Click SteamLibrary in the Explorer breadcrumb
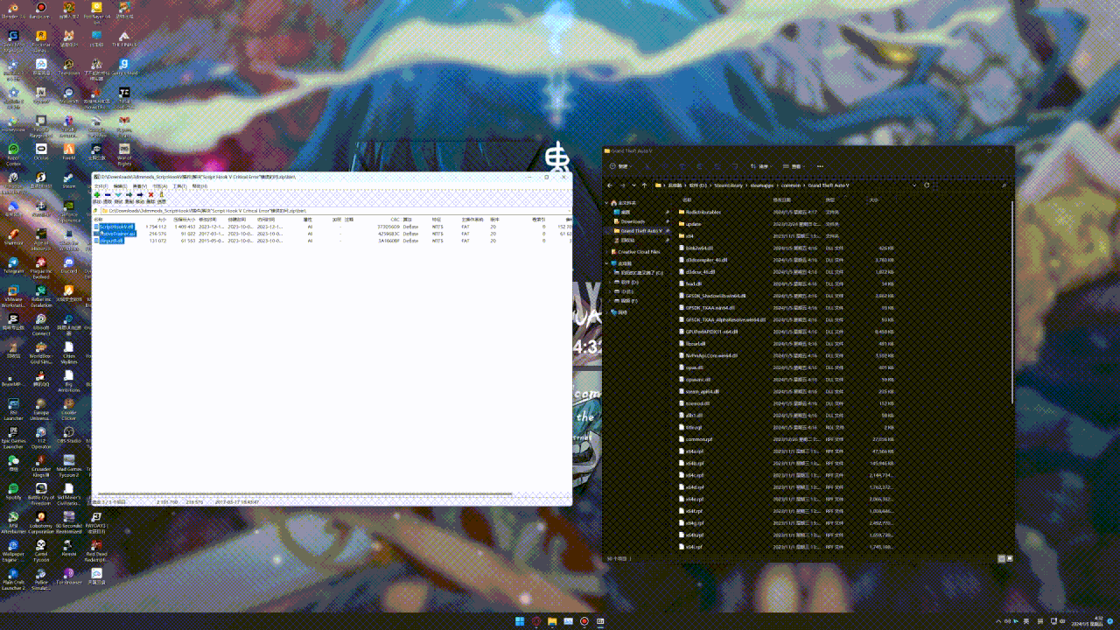Screen dimensions: 1120x630 pyautogui.click(x=729, y=185)
